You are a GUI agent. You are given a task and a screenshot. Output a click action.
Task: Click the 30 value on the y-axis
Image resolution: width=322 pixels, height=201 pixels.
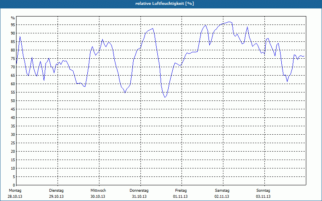pos(13,135)
